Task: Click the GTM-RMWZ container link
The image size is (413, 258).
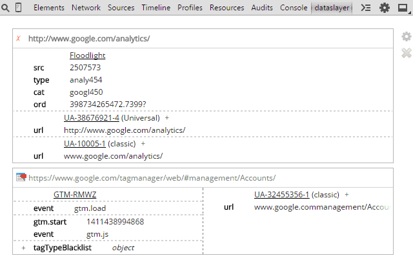Action: tap(75, 195)
